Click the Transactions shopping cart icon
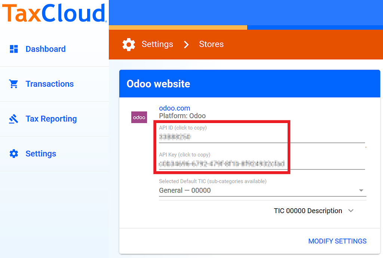This screenshot has height=258, width=383. [x=14, y=84]
